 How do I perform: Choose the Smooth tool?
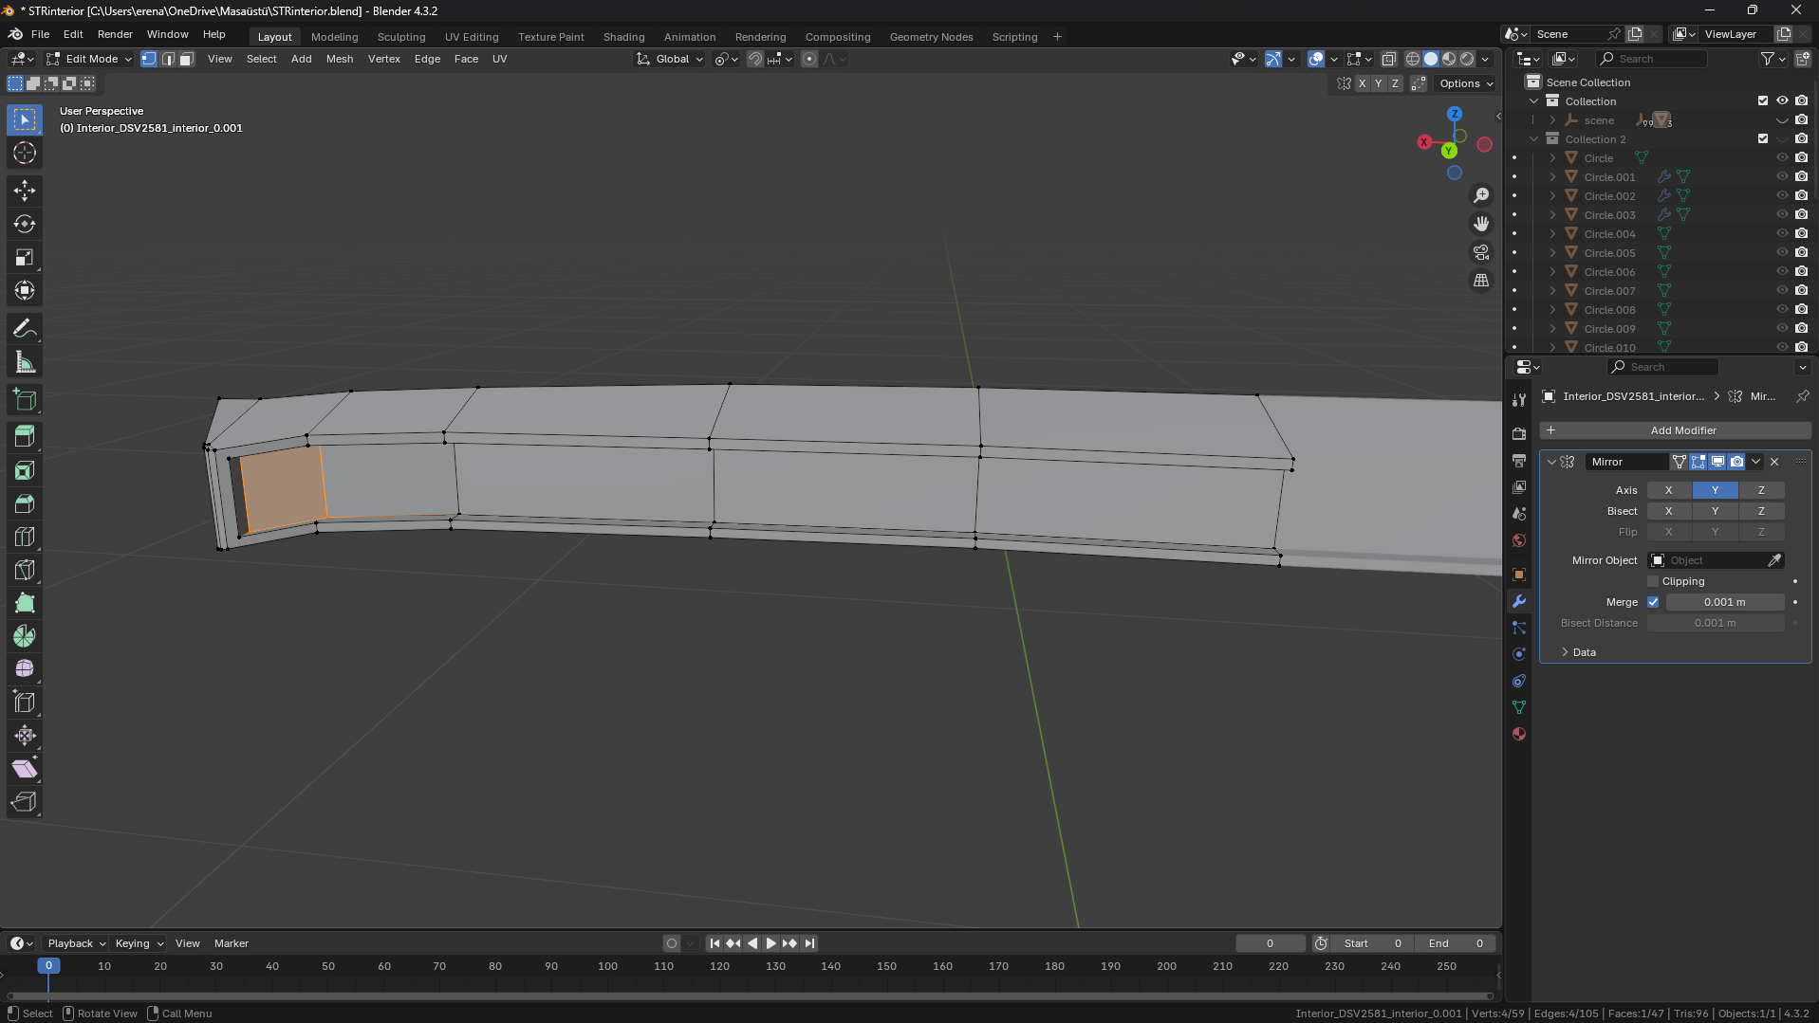(25, 669)
